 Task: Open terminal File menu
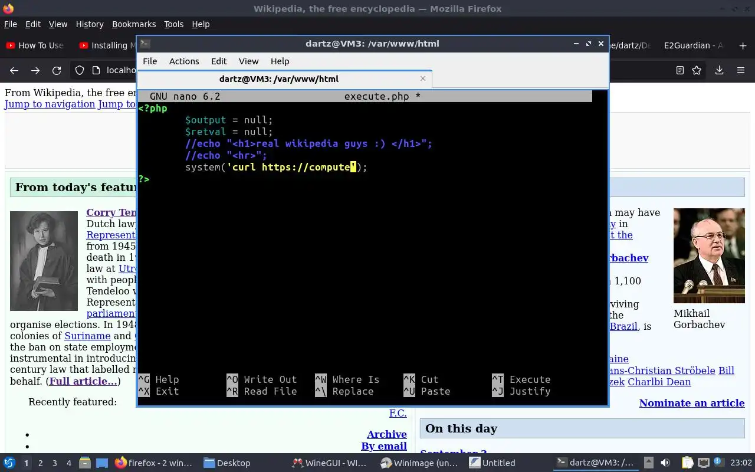[x=150, y=61]
